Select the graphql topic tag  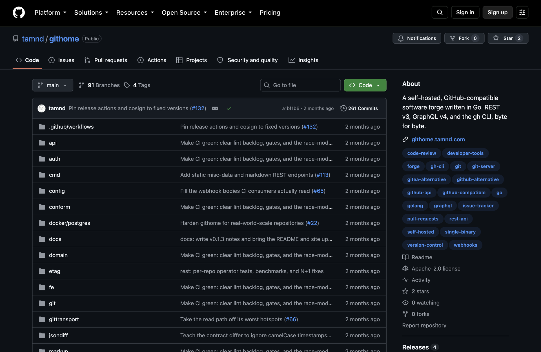443,206
